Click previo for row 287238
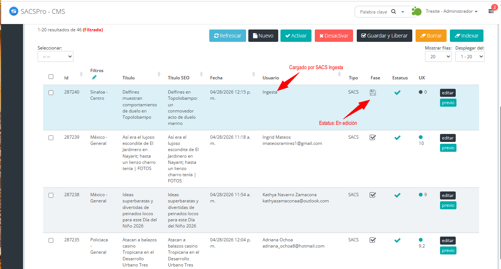The height and width of the screenshot is (269, 501). 448,205
